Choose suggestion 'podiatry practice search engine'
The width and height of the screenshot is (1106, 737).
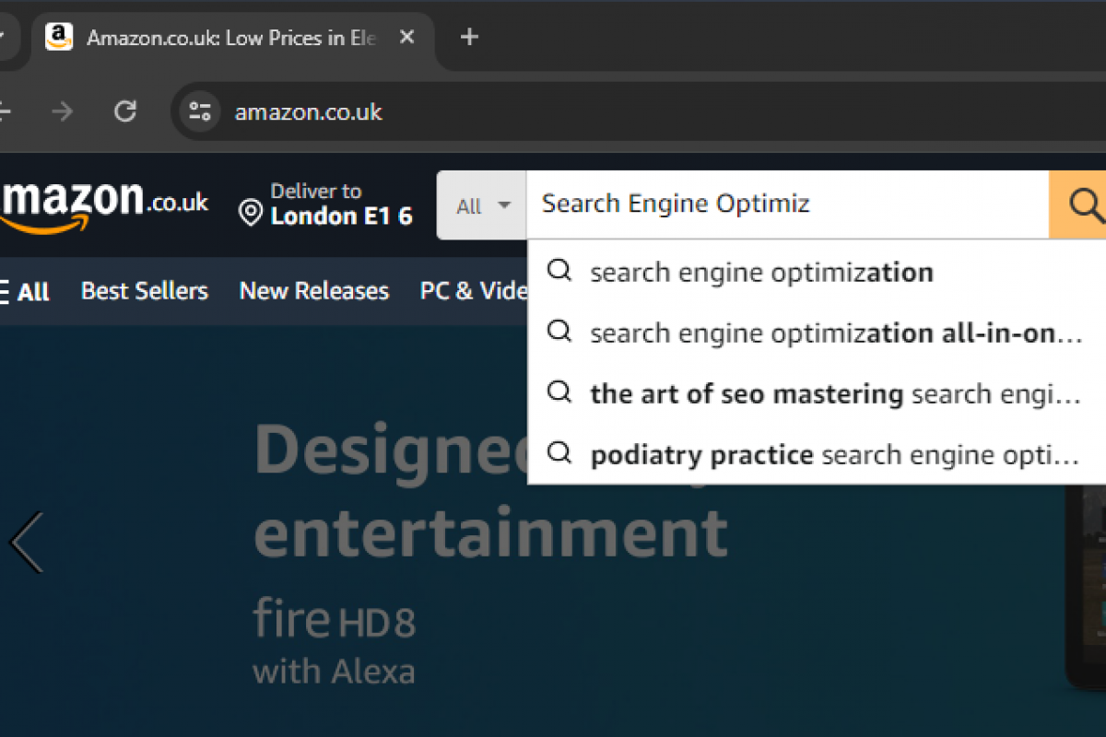point(817,454)
